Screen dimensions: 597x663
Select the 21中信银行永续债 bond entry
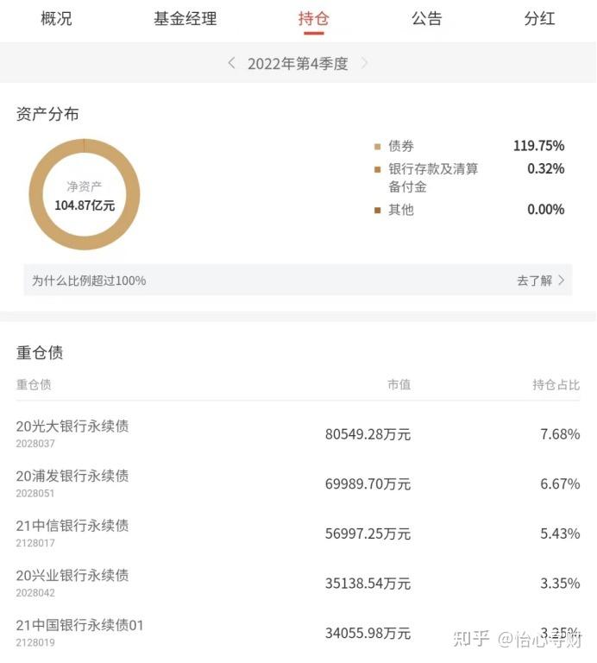298,534
